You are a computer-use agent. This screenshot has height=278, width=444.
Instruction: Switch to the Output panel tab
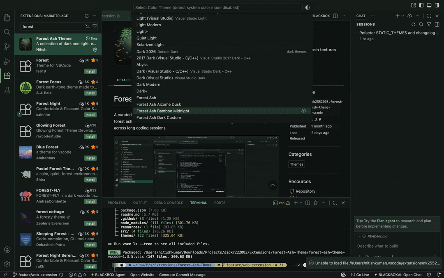click(x=140, y=203)
